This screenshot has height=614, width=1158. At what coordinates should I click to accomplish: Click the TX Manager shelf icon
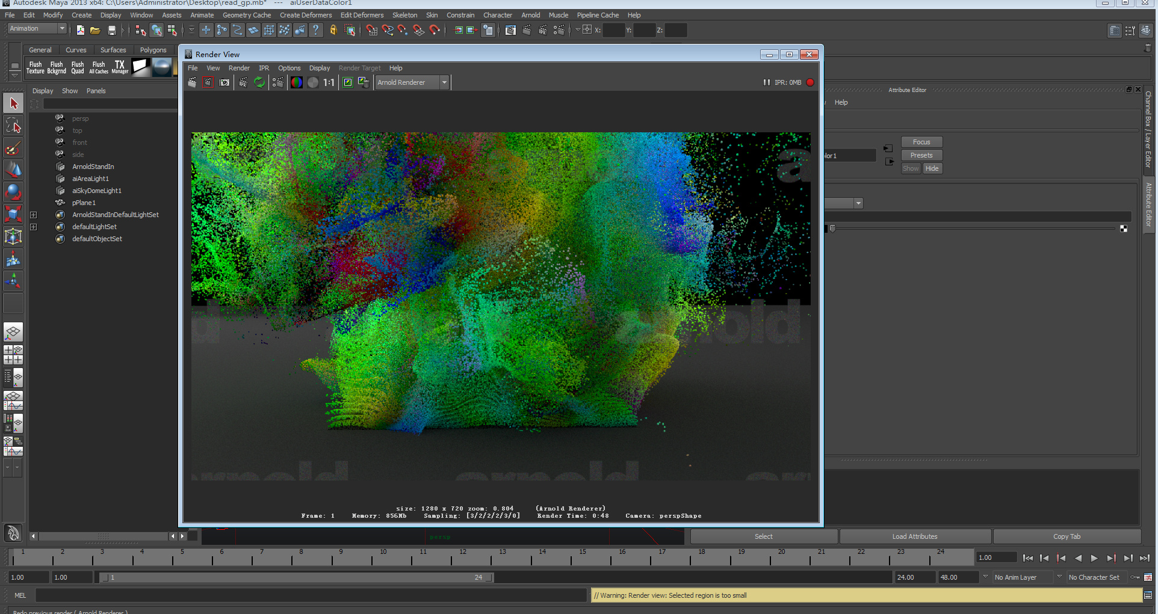[120, 67]
